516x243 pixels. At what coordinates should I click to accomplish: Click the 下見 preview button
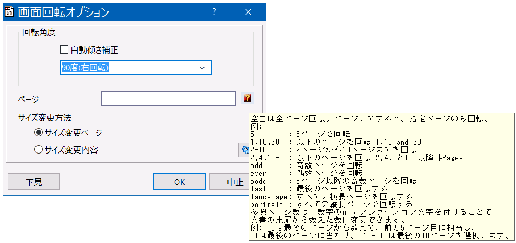tap(34, 182)
